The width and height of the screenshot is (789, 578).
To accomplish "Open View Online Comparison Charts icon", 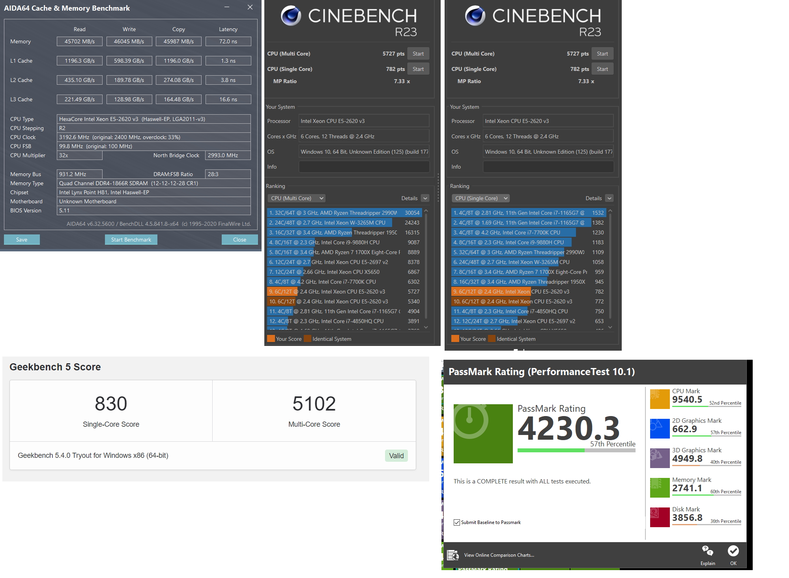I will click(453, 555).
